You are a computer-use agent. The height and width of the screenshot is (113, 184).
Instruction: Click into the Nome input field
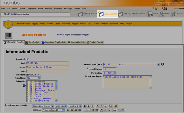pos(47,67)
